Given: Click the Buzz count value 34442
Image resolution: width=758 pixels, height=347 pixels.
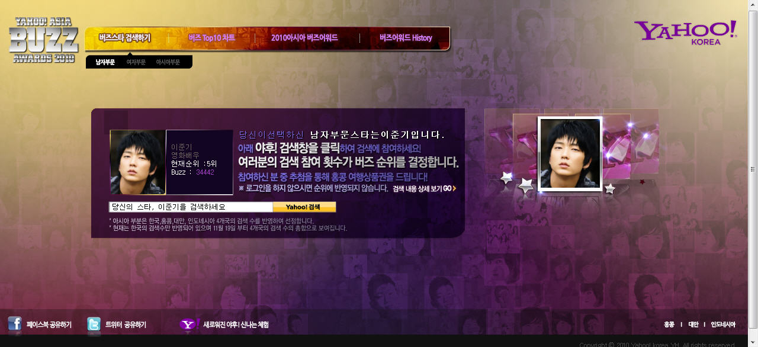Looking at the screenshot, I should [205, 172].
